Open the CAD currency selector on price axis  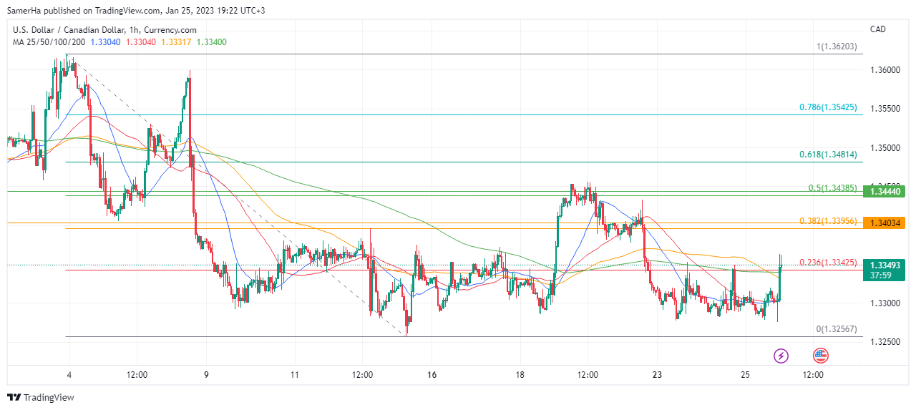[877, 29]
